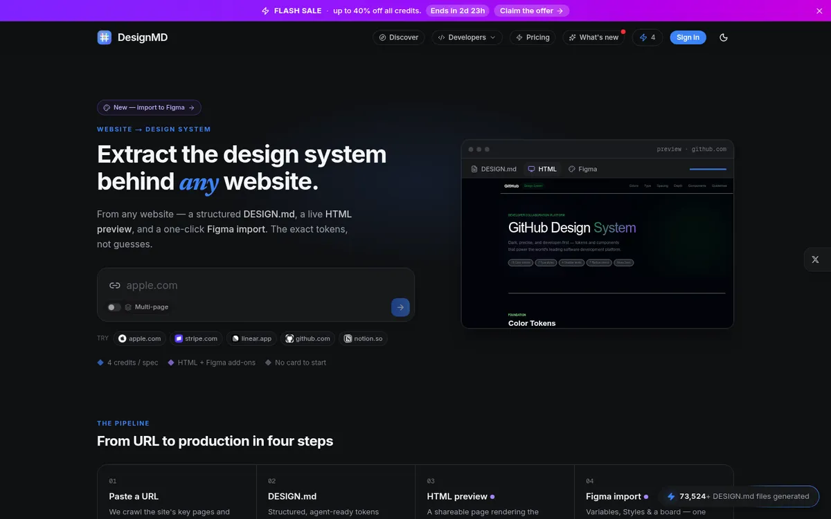Image resolution: width=831 pixels, height=519 pixels.
Task: Click the GitHub Design System preview thumbnail
Action: click(598, 253)
